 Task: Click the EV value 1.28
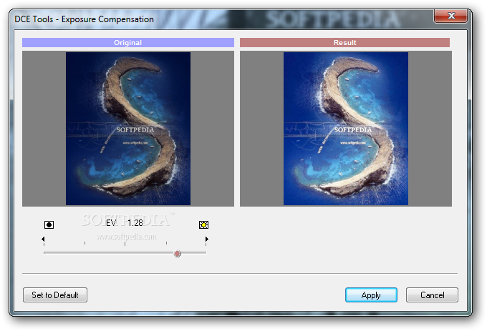(x=135, y=223)
